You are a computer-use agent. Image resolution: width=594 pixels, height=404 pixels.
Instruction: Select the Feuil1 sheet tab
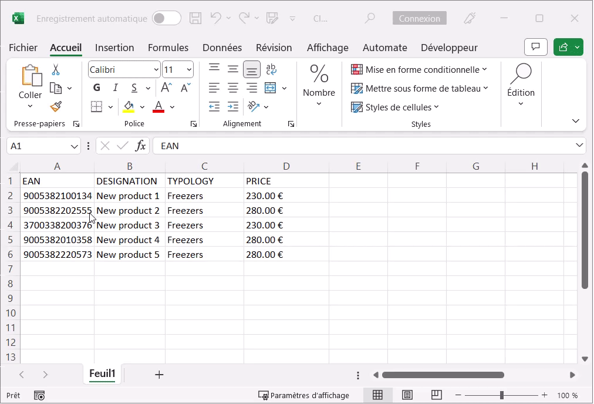(102, 373)
